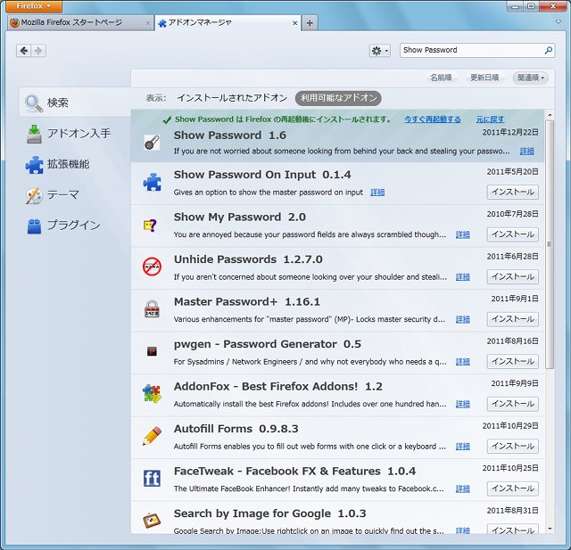This screenshot has height=550, width=571.
Task: Open アドオン入手 in the sidebar
Action: [75, 134]
